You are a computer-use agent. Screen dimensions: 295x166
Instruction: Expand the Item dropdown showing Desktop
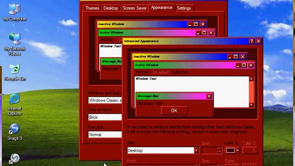196,150
